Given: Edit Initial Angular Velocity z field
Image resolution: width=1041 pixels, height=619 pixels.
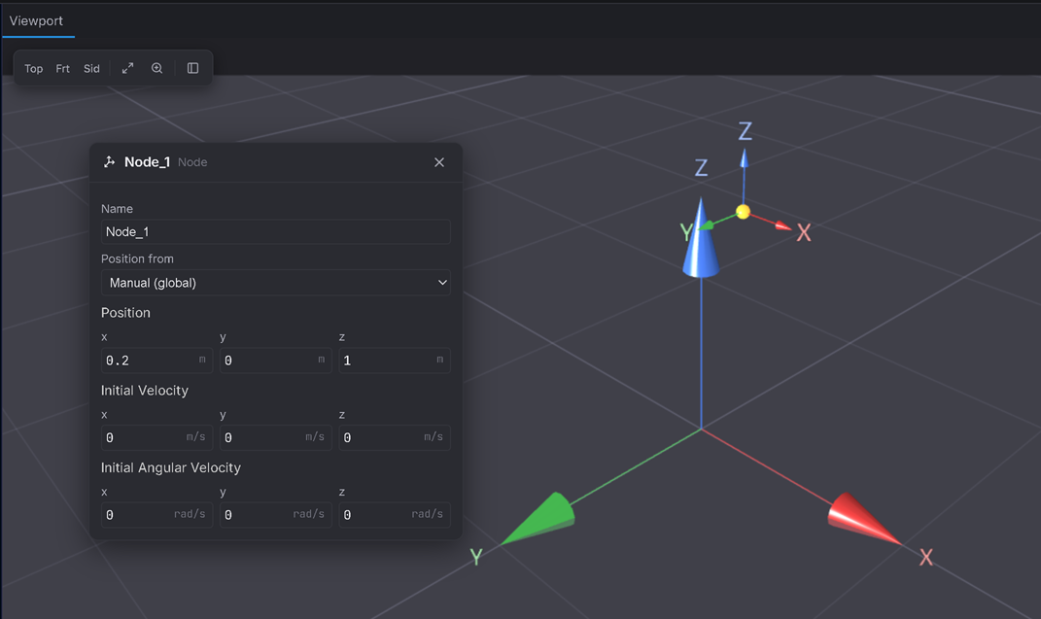Looking at the screenshot, I should pos(395,515).
